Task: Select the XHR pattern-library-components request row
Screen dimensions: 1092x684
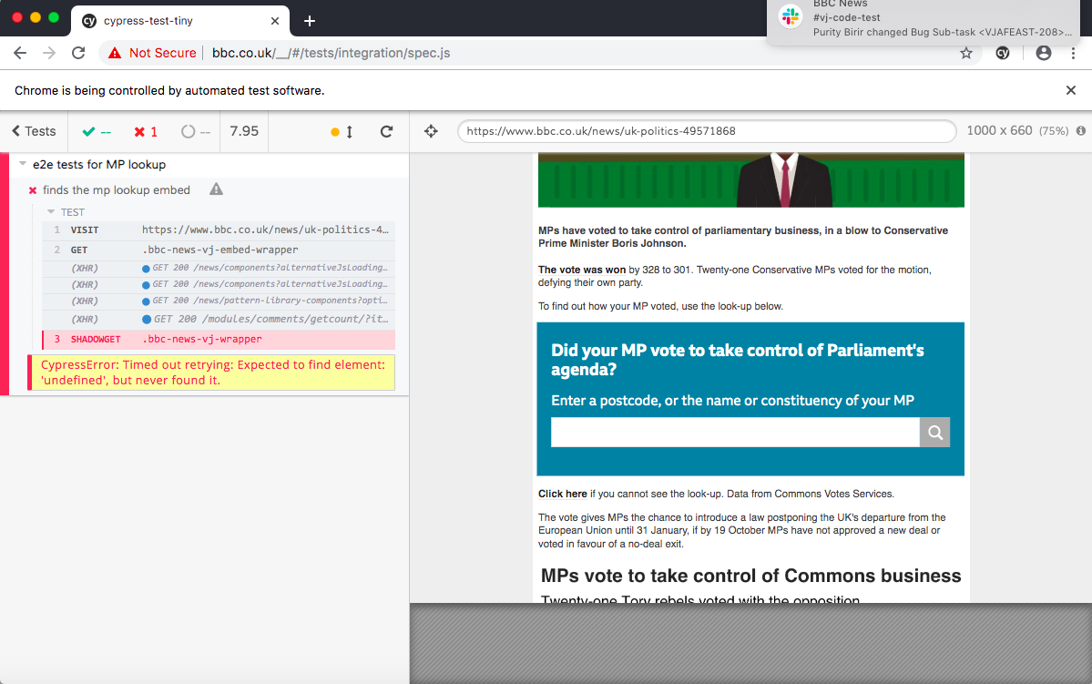Action: tap(219, 301)
